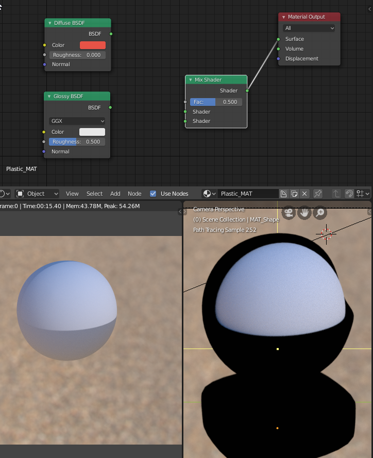Viewport: 373px width, 458px height.
Task: Open the Object shader type dropdown
Action: pyautogui.click(x=37, y=194)
